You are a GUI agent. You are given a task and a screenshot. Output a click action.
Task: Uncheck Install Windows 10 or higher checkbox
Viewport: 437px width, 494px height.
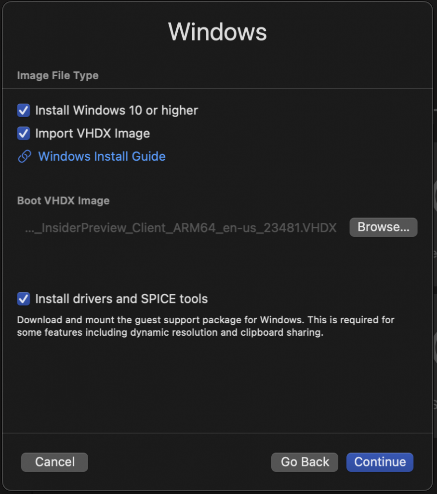(24, 110)
